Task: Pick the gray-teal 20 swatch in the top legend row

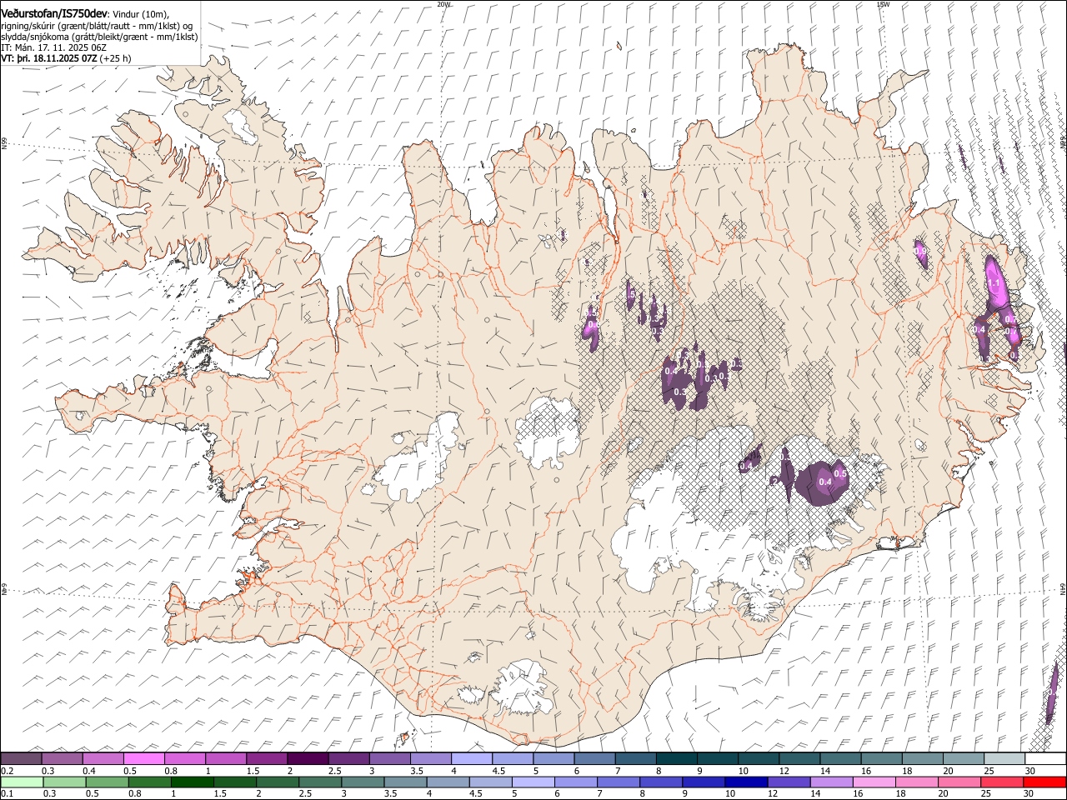Action: (963, 758)
